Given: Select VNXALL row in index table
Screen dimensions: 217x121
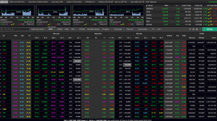Looking at the screenshot, I should pyautogui.click(x=181, y=18).
